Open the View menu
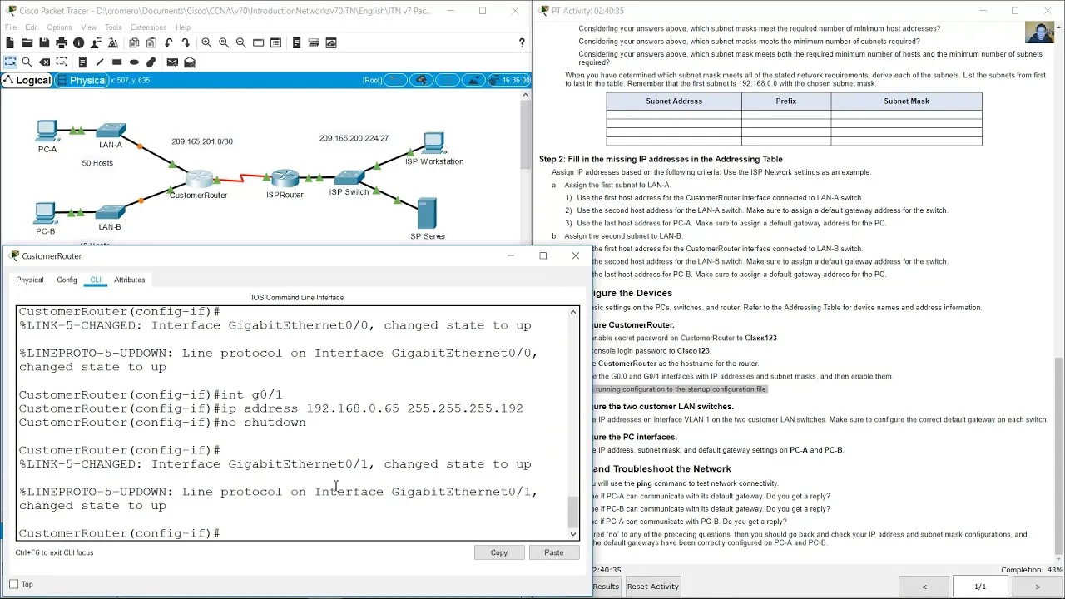1065x599 pixels. pos(88,27)
